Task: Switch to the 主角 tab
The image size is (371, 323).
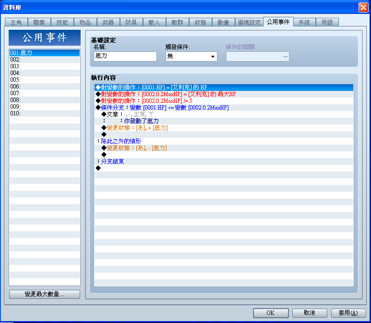Action: coord(16,22)
